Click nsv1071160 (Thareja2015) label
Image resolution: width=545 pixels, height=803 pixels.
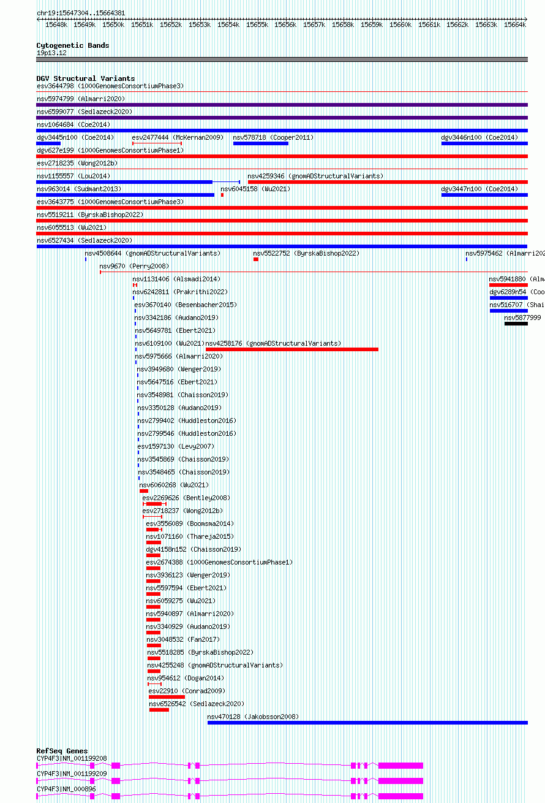[x=190, y=536]
